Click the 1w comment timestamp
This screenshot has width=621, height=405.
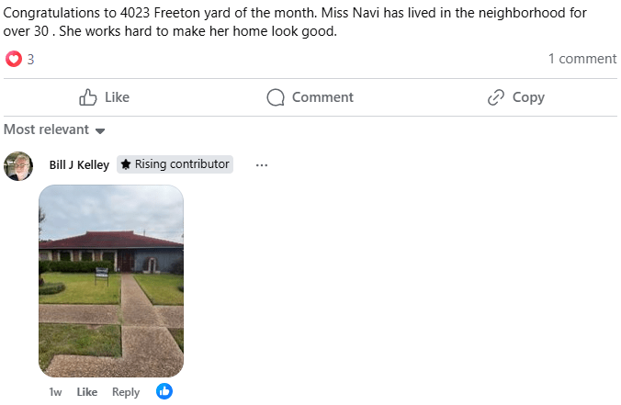pyautogui.click(x=55, y=392)
